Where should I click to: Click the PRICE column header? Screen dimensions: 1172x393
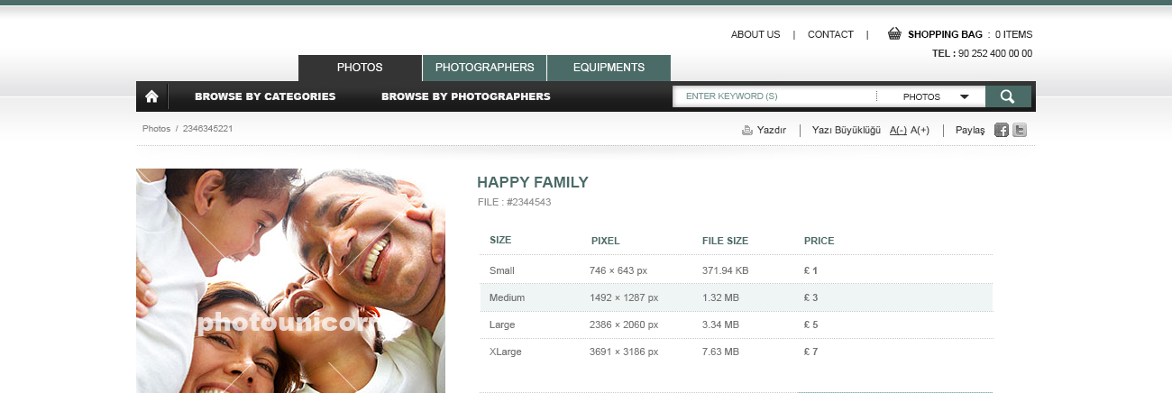point(819,241)
